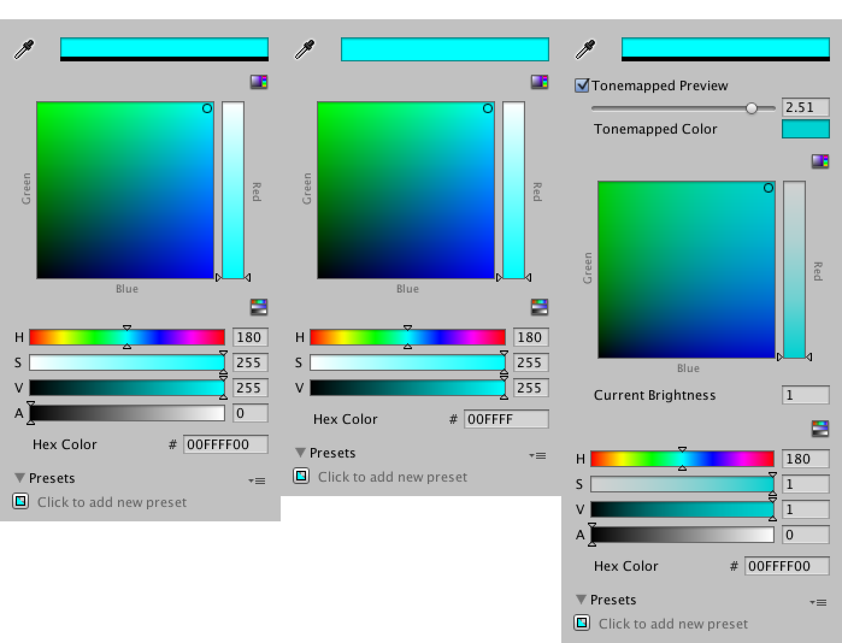Screen dimensions: 842x643
Task: Focus left panel hex field 00FFFF00
Action: tap(226, 444)
